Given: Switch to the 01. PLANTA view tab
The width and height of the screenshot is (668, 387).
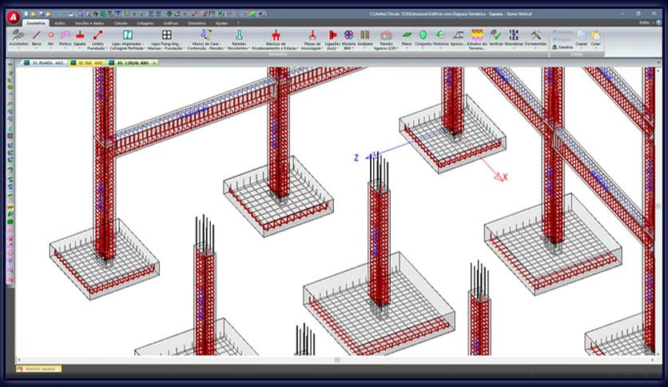Looking at the screenshot, I should [x=45, y=62].
